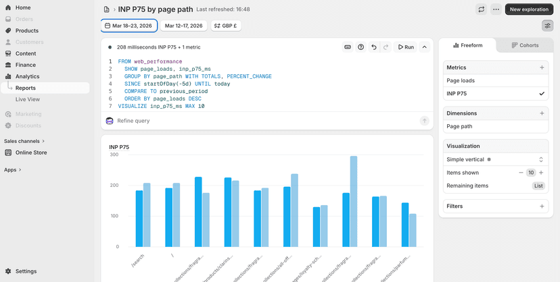Toggle the INP P75 metric checkmark
This screenshot has width=560, height=282.
coord(542,94)
